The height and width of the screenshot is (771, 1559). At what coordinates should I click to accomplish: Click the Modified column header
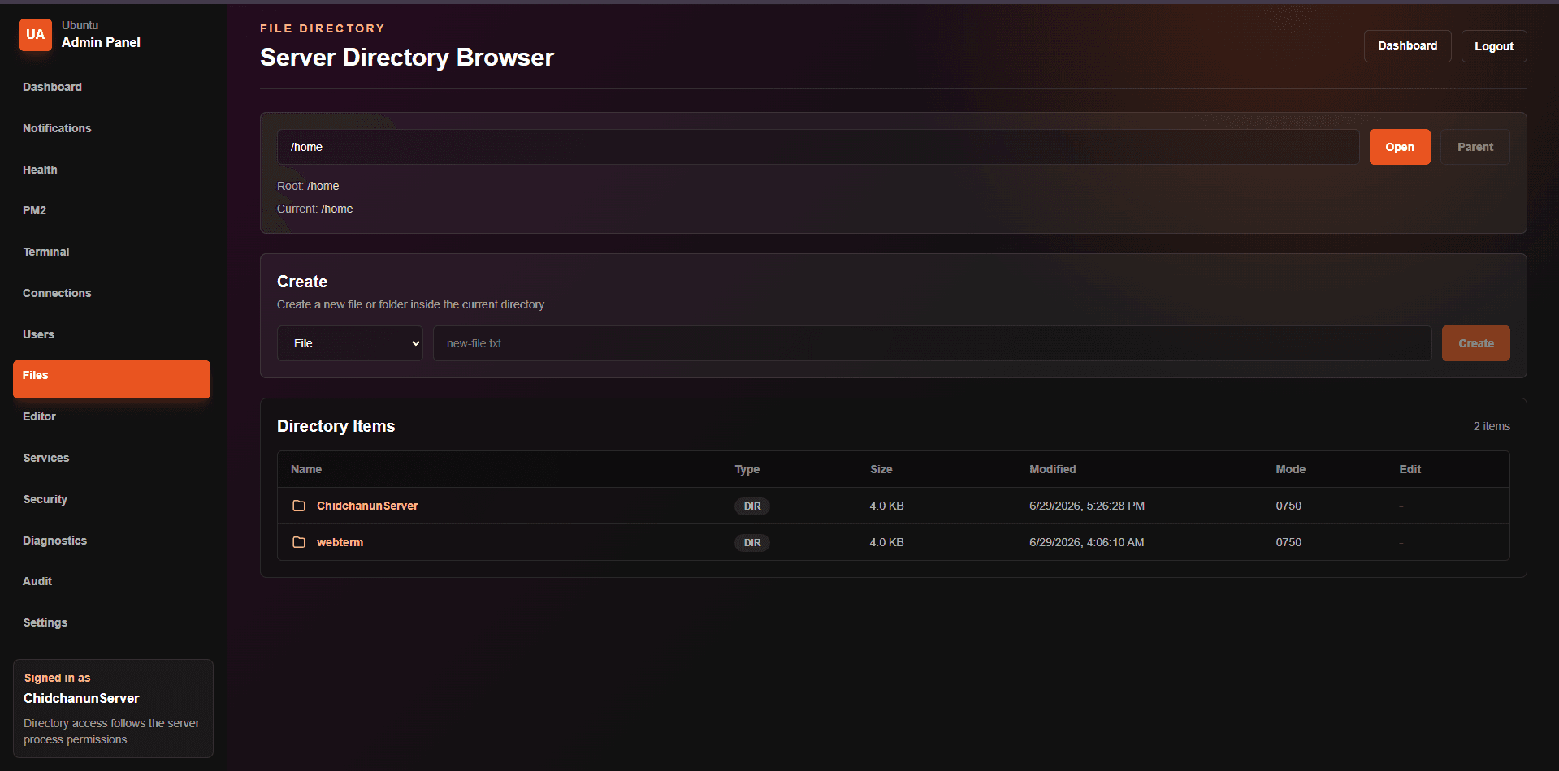pos(1052,469)
